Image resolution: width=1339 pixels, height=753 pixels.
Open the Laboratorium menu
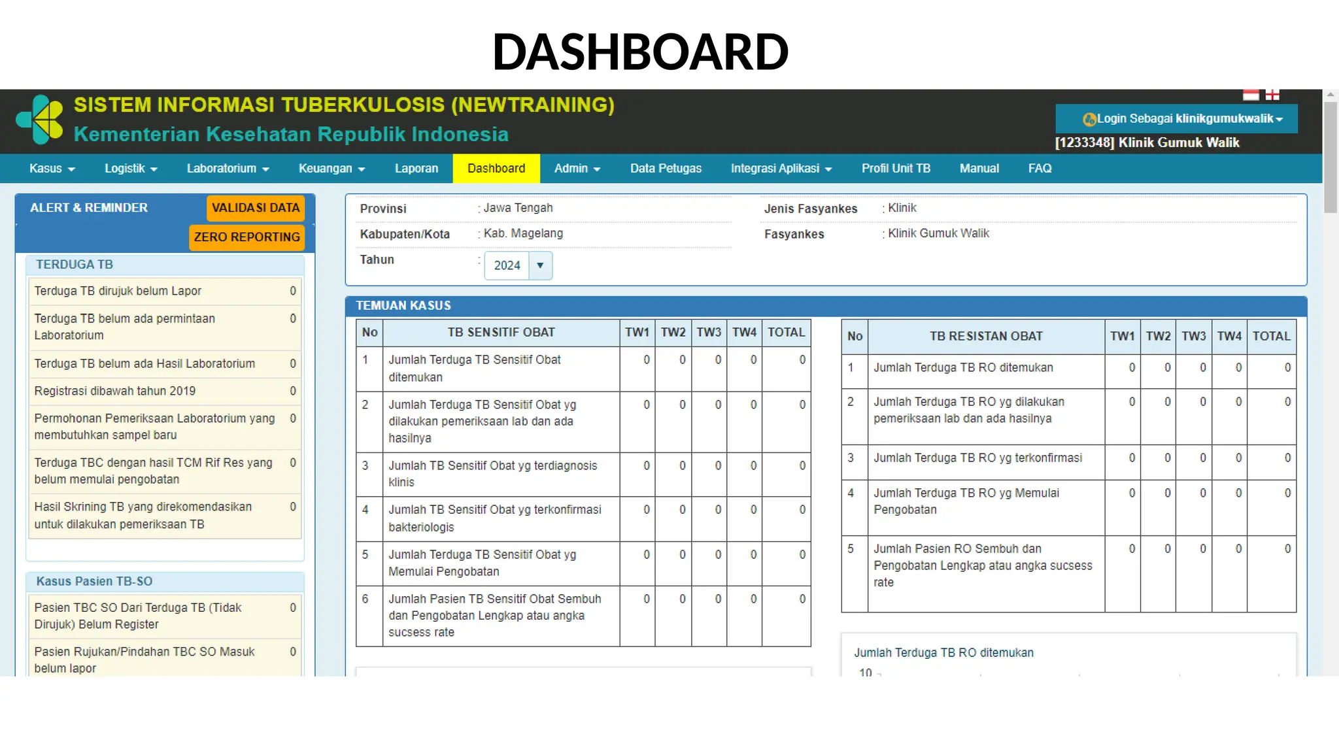click(x=228, y=169)
